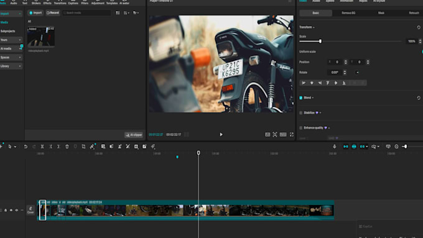
Task: Click the Record button
Action: point(53,12)
